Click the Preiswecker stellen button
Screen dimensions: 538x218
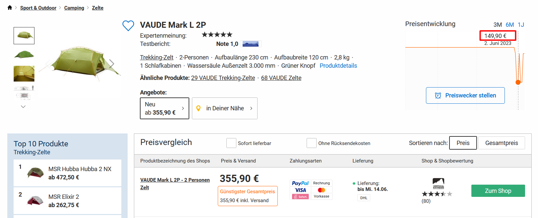click(465, 95)
